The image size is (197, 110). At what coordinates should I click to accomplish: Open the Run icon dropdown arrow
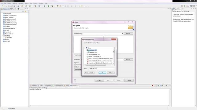[x=50, y=6]
